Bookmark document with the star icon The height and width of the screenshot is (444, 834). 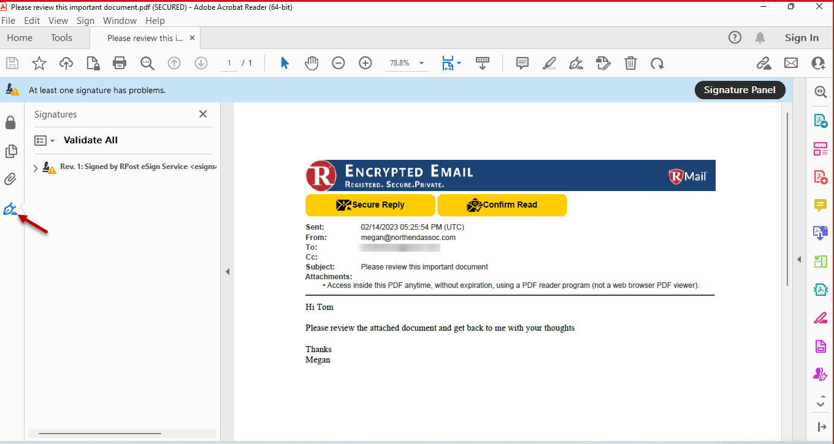coord(39,63)
